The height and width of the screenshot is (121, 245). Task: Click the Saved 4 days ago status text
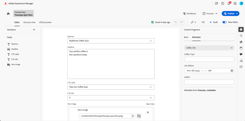[x=162, y=22]
